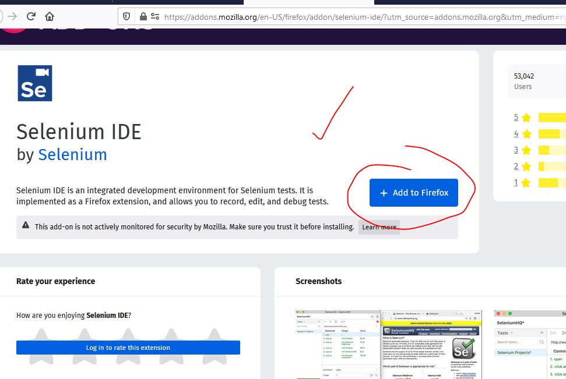Open the tracking protection shield icon

pyautogui.click(x=127, y=16)
